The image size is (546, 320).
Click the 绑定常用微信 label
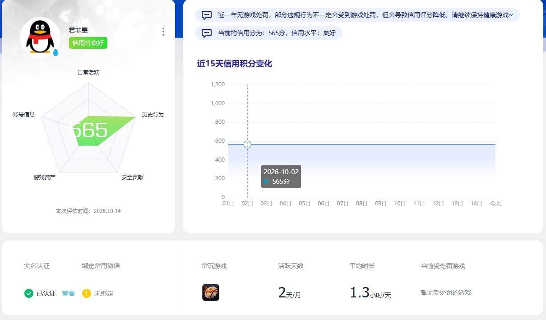[x=101, y=266]
